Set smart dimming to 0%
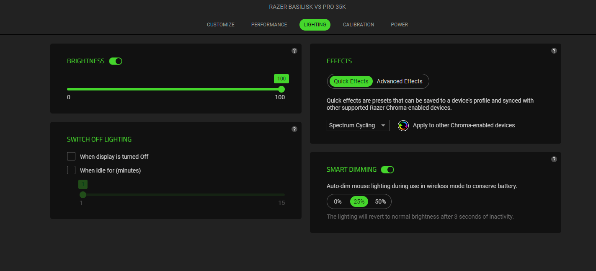This screenshot has height=271, width=596. click(x=338, y=201)
